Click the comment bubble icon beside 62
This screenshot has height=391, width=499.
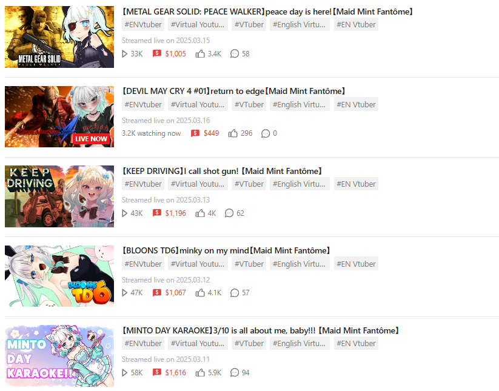(229, 213)
